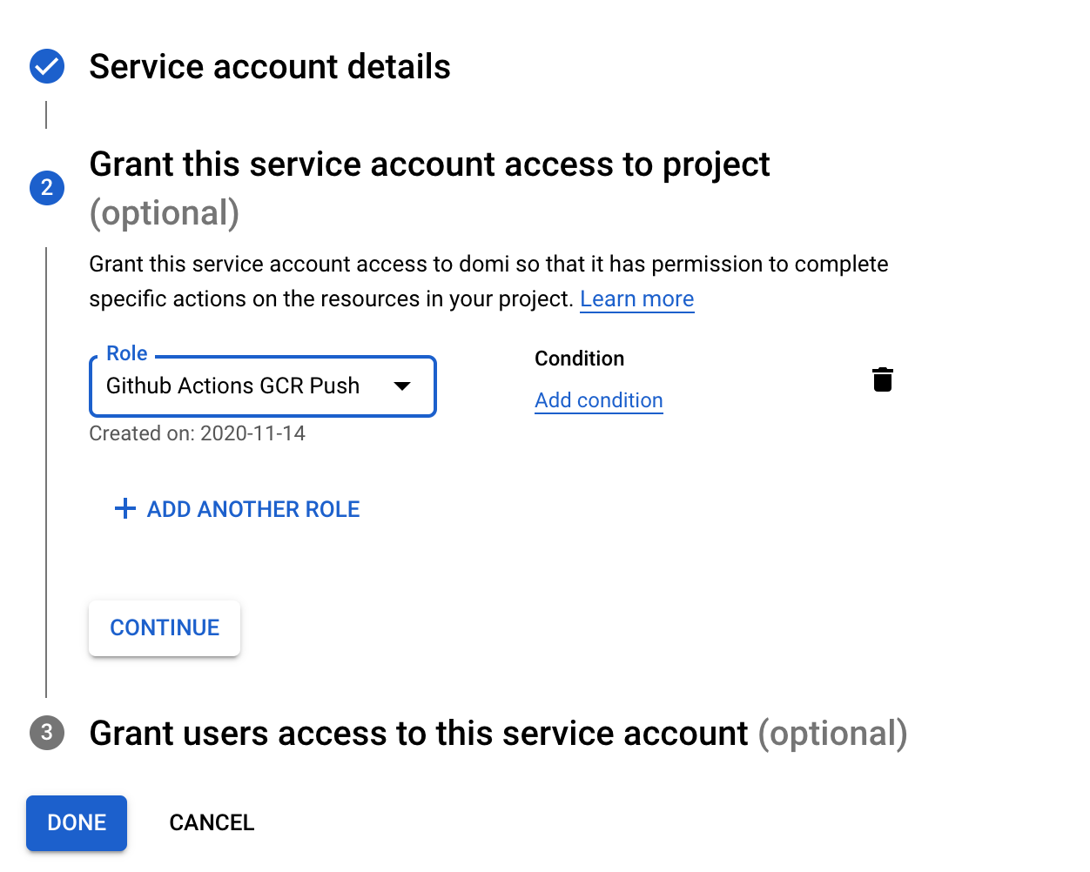Click the '(optional)' text under step 2 heading
The height and width of the screenshot is (872, 1090).
[165, 213]
